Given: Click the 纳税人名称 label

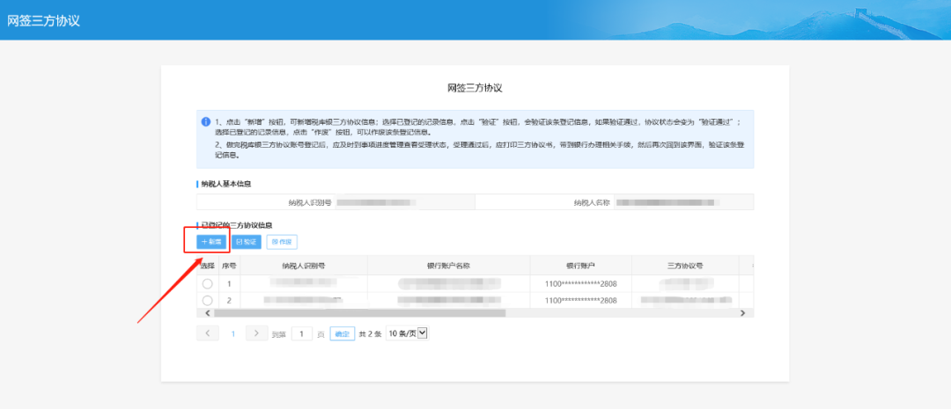Looking at the screenshot, I should click(592, 202).
